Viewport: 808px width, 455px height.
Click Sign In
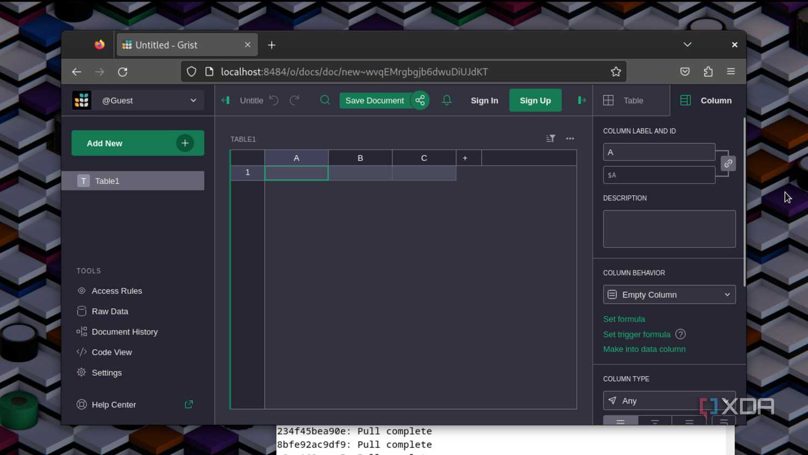(484, 100)
